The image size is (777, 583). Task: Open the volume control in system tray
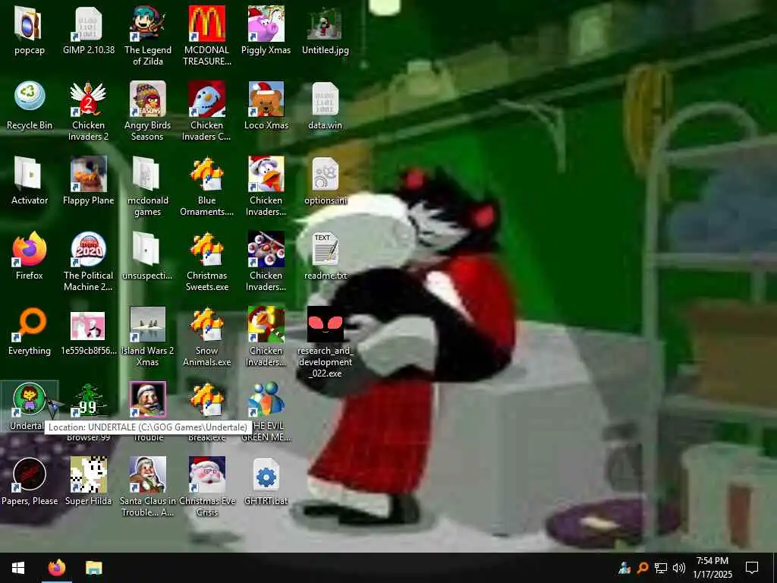pos(679,568)
